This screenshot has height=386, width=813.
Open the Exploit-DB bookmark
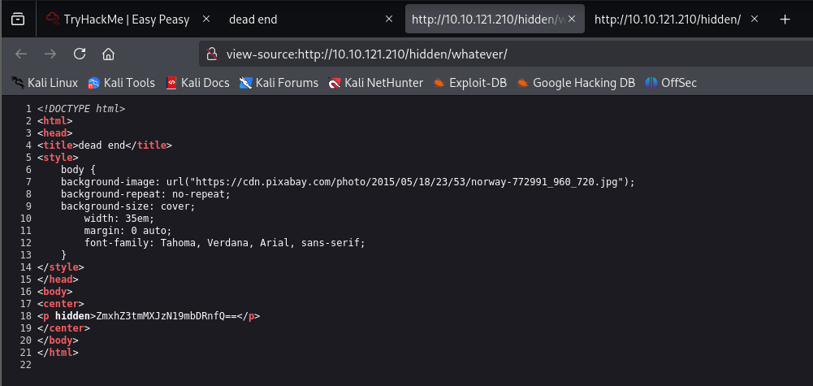(470, 82)
